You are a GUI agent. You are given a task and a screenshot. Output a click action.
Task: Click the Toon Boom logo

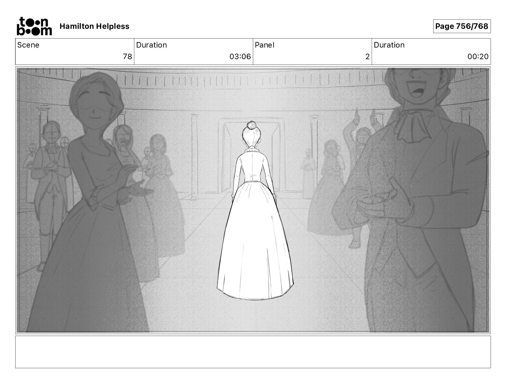(34, 26)
